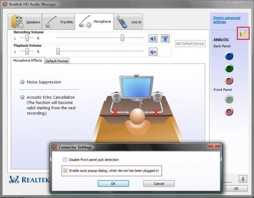Switch to Microphone Effects sub-tab
This screenshot has height=198, width=254.
27,60
